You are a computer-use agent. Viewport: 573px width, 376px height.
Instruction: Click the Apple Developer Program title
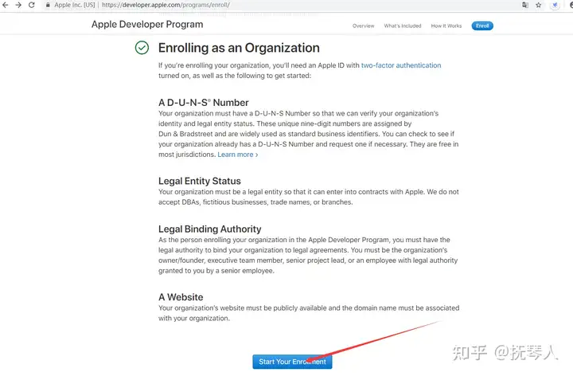[147, 25]
